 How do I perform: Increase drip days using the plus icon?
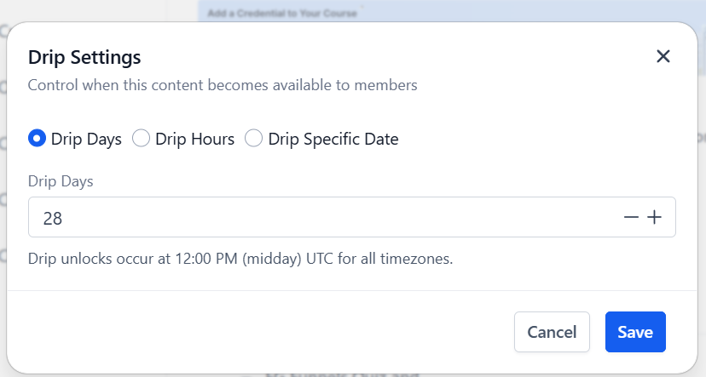(654, 218)
